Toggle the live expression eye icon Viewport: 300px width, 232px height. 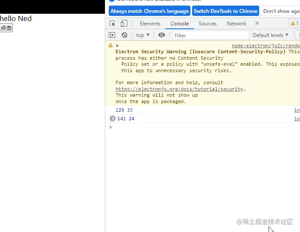pyautogui.click(x=162, y=35)
